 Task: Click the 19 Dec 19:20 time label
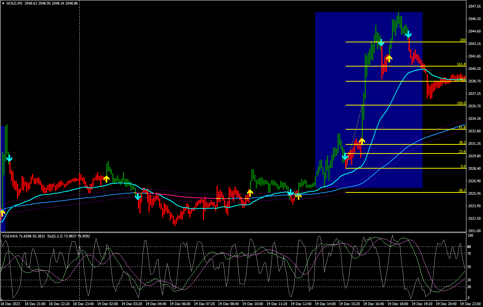click(422, 304)
